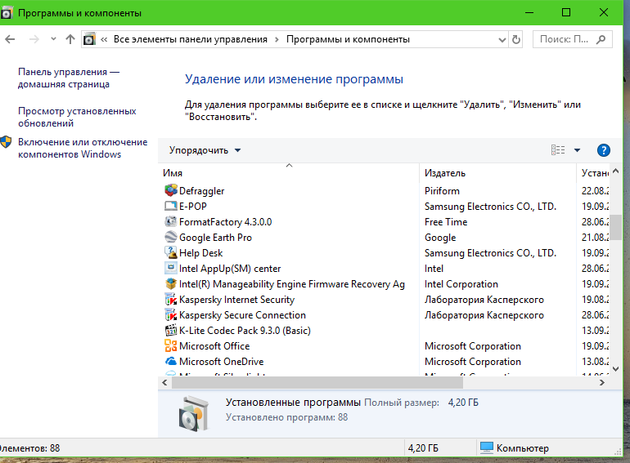
Task: Click Samsung Electronics publisher for Help Desk
Action: click(x=490, y=253)
